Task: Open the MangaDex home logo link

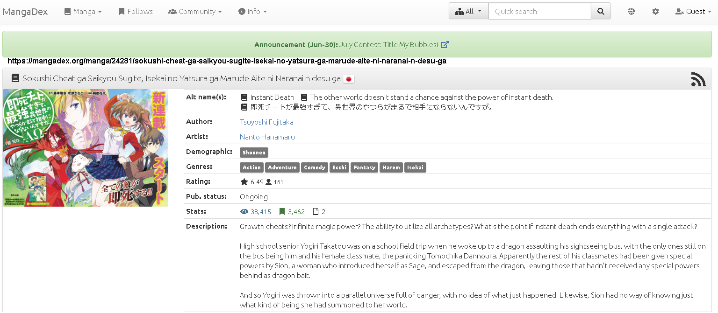Action: pyautogui.click(x=25, y=12)
